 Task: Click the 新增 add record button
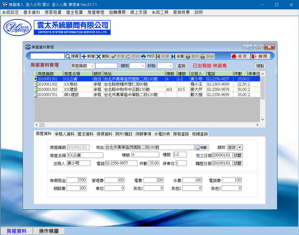click(88, 57)
